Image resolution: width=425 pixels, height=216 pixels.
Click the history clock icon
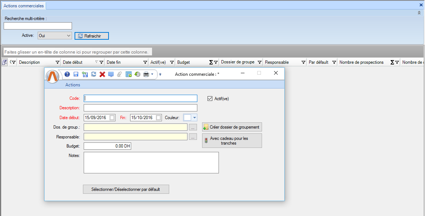(x=137, y=74)
